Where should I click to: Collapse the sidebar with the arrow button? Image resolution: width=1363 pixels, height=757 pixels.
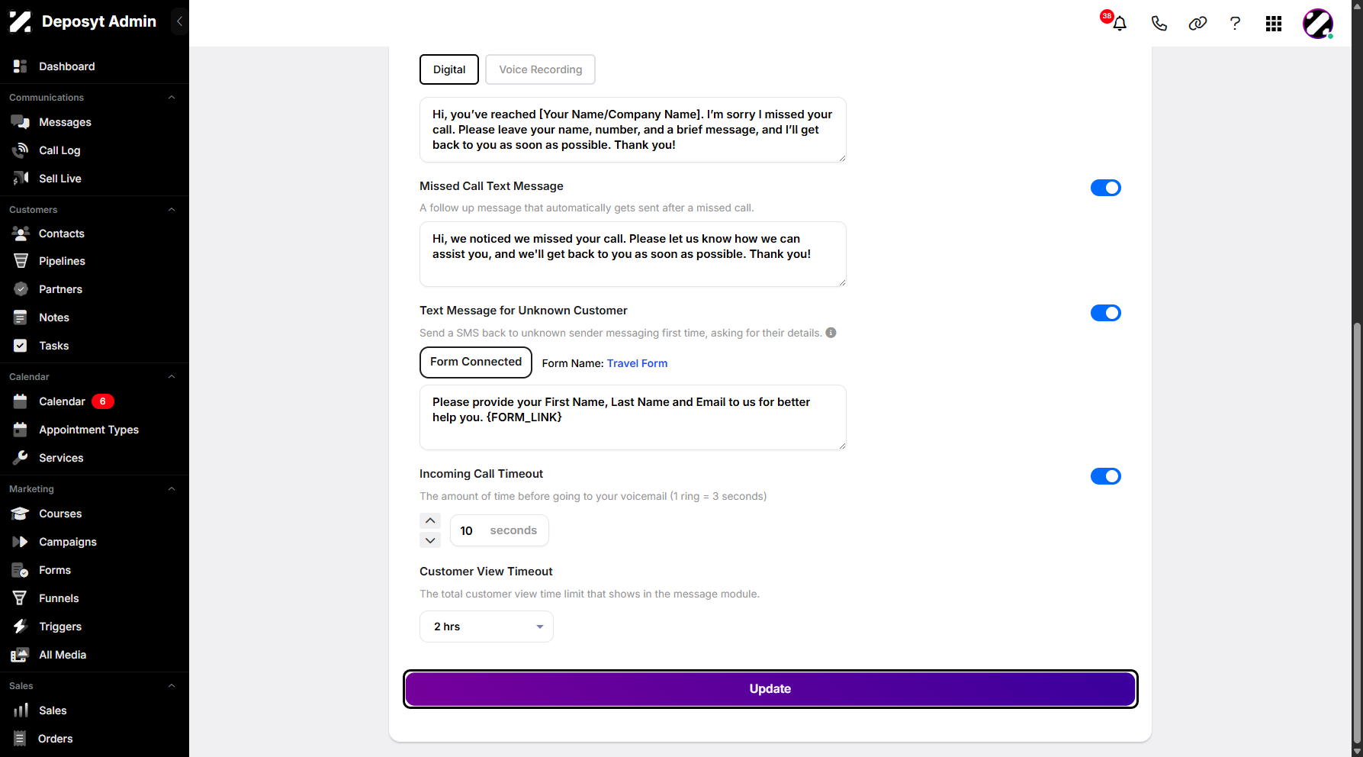coord(179,21)
